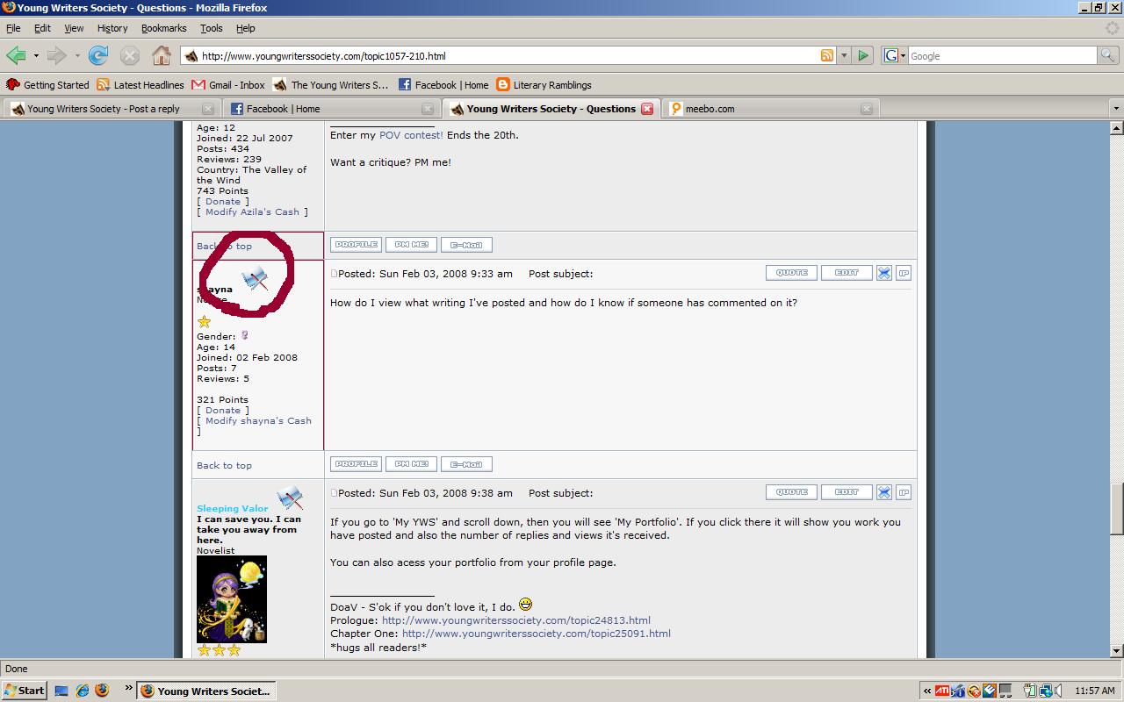Open the Tools menu

tap(212, 28)
